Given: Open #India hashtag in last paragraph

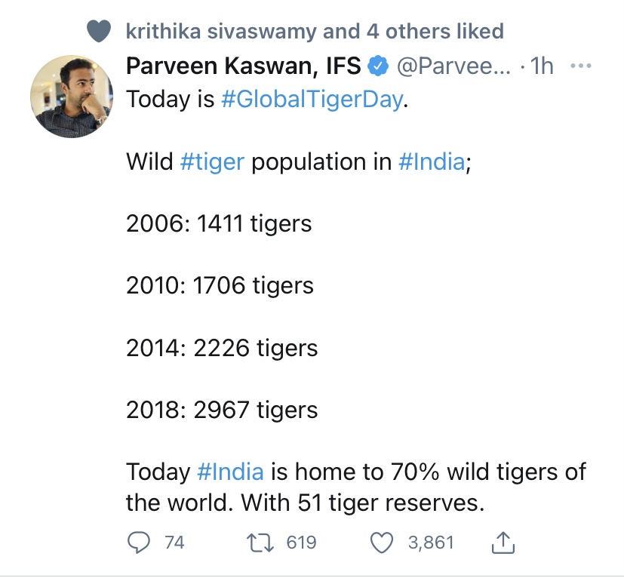Looking at the screenshot, I should click(x=230, y=472).
